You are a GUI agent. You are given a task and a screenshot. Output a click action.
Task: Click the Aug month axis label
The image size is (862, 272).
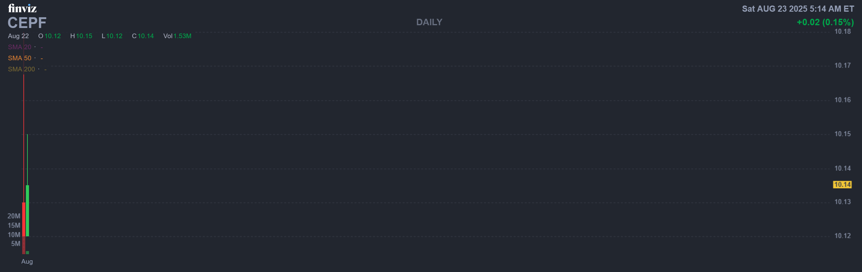(27, 262)
